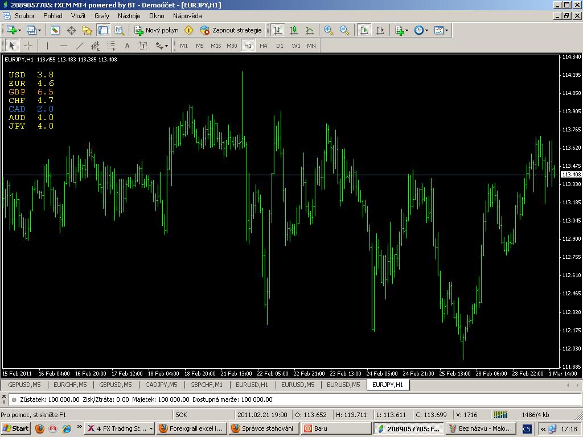Switch to the CADJPY,M5 chart tab
The height and width of the screenshot is (437, 583).
[161, 385]
